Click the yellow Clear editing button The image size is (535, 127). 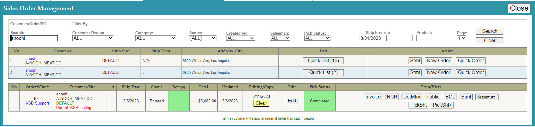tap(261, 103)
